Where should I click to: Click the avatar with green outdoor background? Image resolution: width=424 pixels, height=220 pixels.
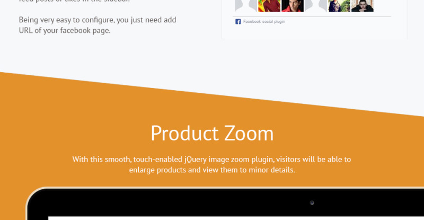click(x=339, y=5)
